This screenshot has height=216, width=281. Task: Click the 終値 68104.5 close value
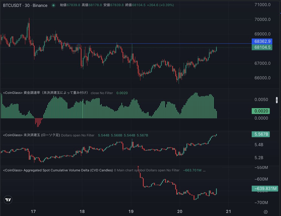click(x=135, y=5)
